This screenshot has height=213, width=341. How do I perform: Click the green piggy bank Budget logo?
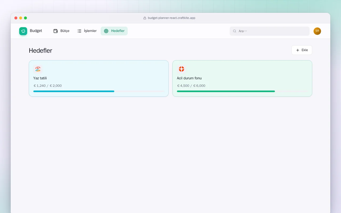pyautogui.click(x=23, y=31)
